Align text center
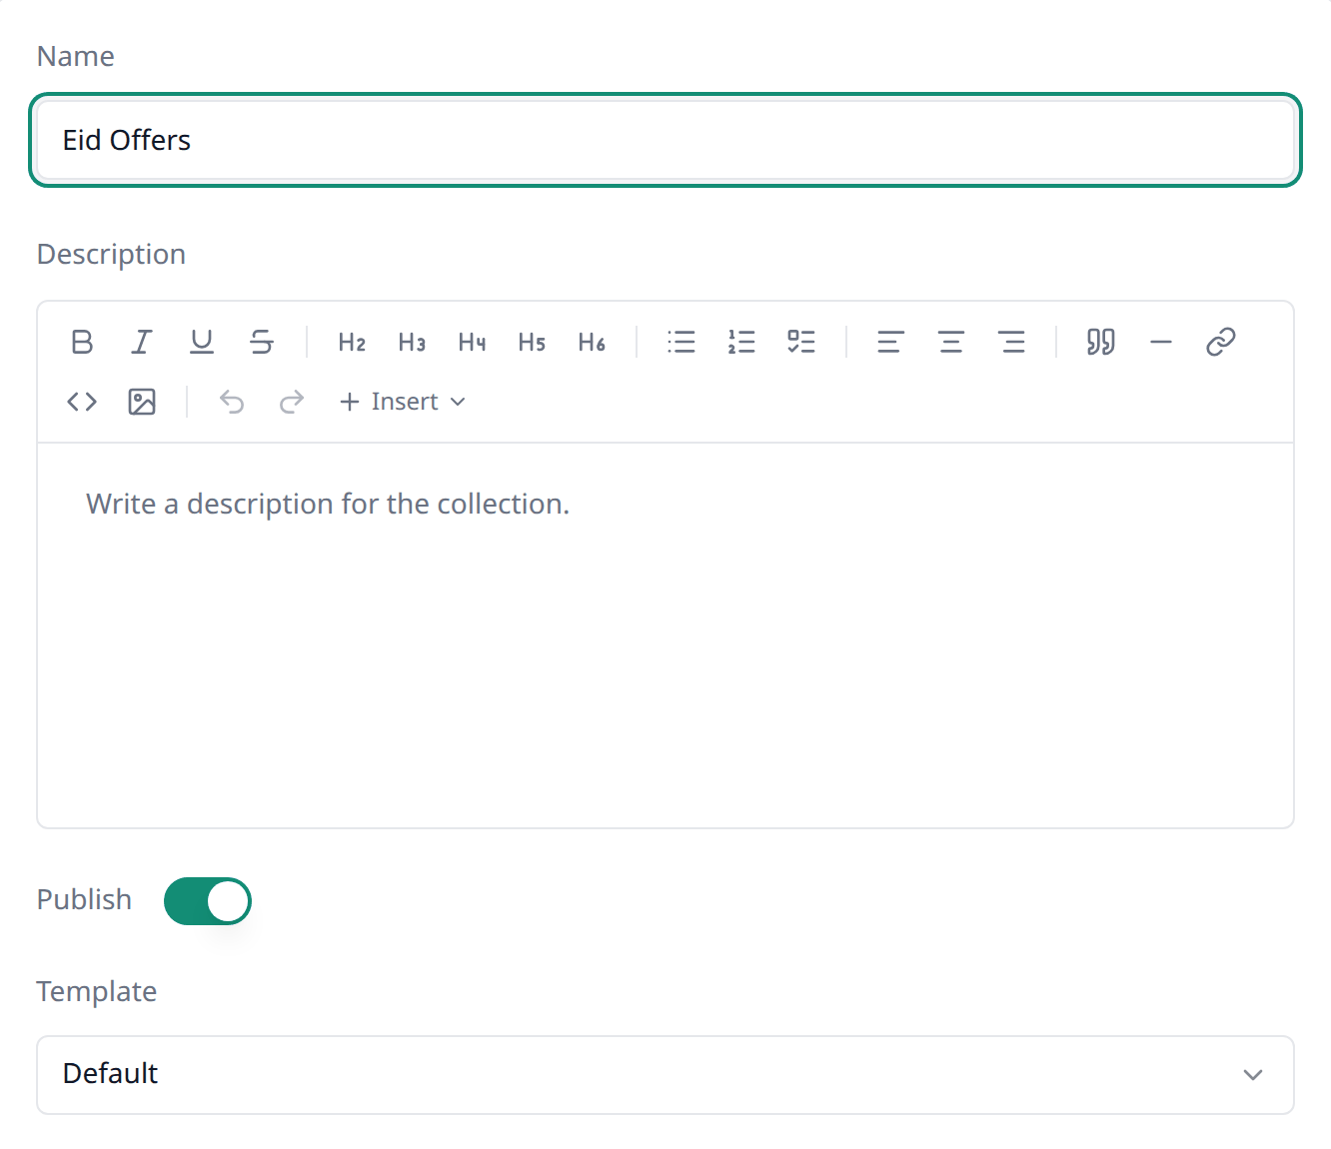Image resolution: width=1331 pixels, height=1149 pixels. click(x=951, y=342)
